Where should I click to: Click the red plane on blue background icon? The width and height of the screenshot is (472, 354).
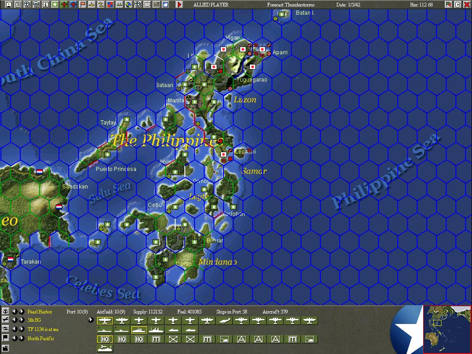pos(73,4)
